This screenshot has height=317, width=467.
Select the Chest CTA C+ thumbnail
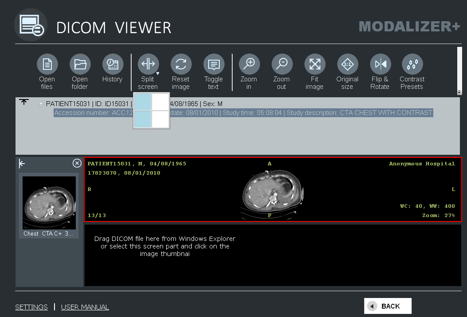49,203
